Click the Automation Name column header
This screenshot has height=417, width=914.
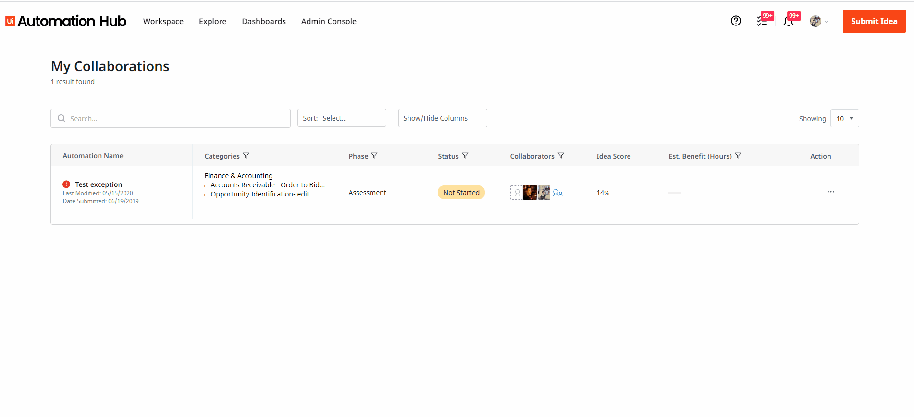(x=93, y=156)
